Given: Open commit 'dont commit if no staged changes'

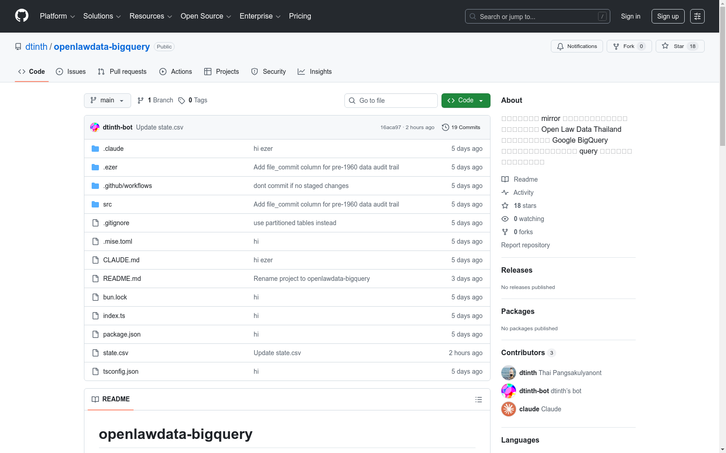Looking at the screenshot, I should [x=301, y=186].
